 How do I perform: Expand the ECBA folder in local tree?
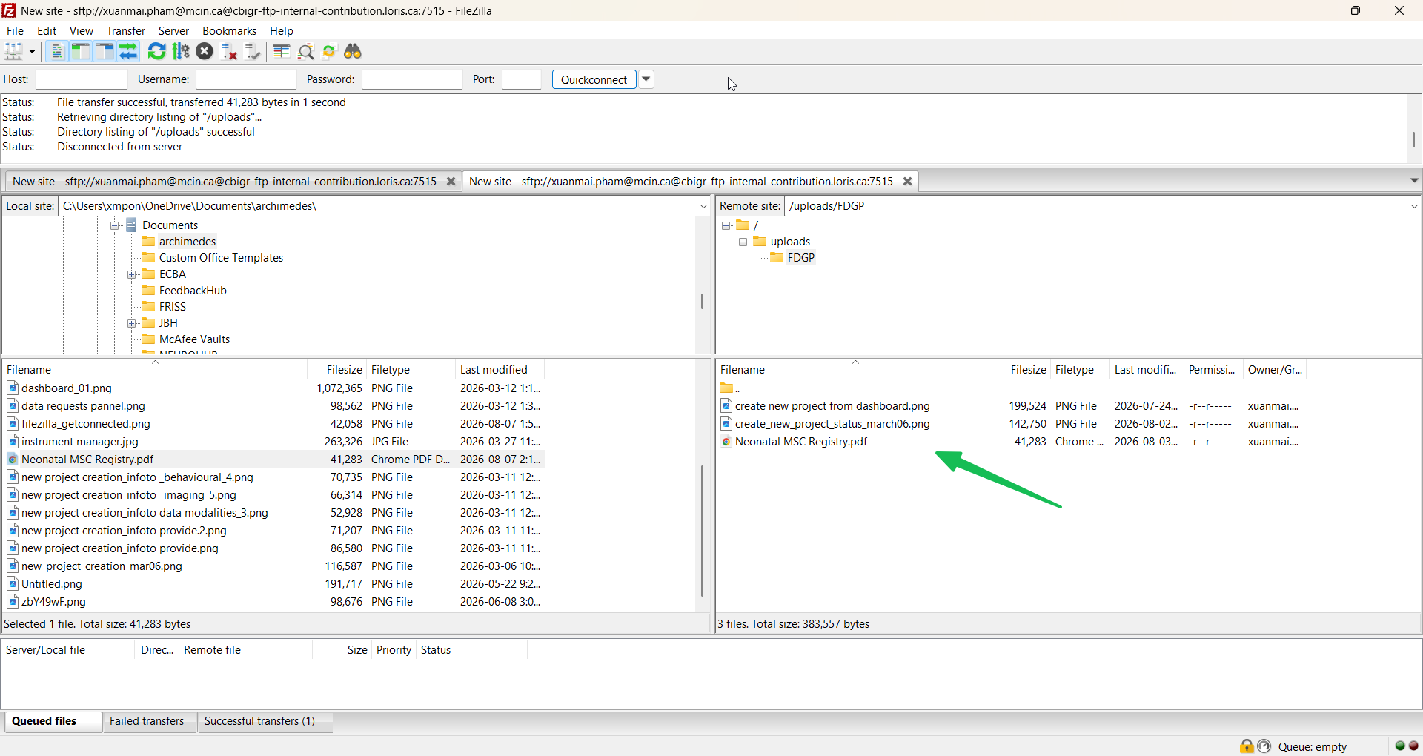(131, 274)
